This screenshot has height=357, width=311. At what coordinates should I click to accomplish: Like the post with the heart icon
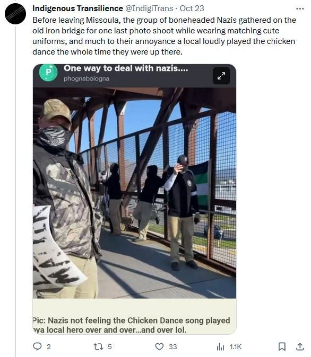click(x=159, y=346)
